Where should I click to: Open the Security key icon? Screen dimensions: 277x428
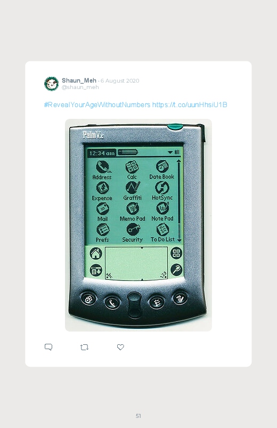click(x=133, y=229)
